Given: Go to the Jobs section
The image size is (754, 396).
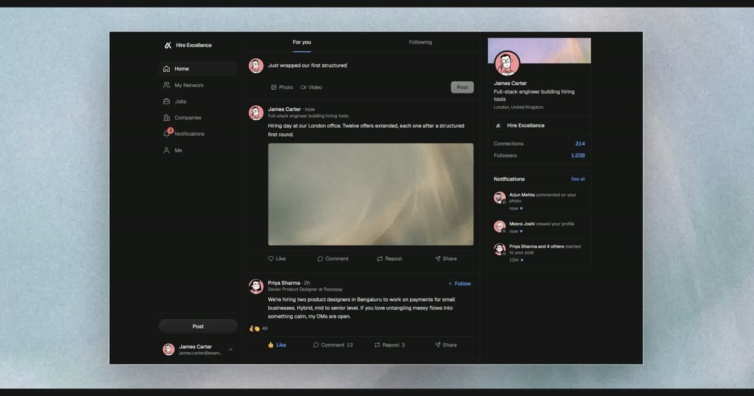Looking at the screenshot, I should coord(198,101).
